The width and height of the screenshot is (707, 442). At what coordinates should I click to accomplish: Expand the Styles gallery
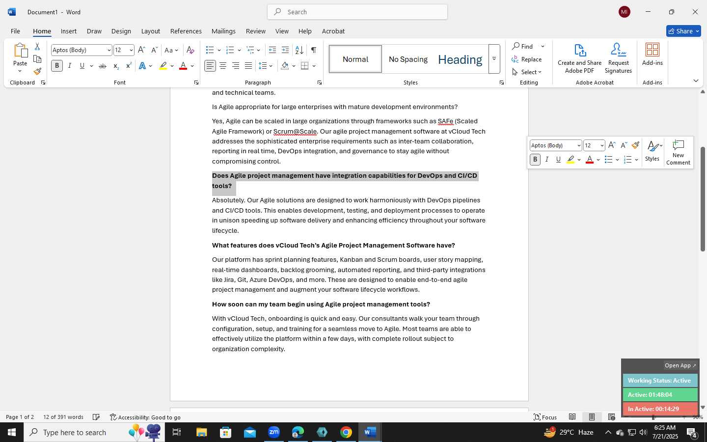click(494, 59)
